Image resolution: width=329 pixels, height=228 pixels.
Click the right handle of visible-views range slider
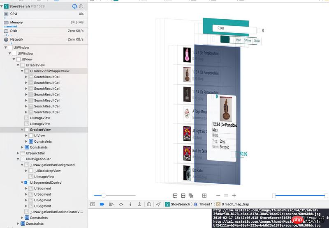point(326,196)
